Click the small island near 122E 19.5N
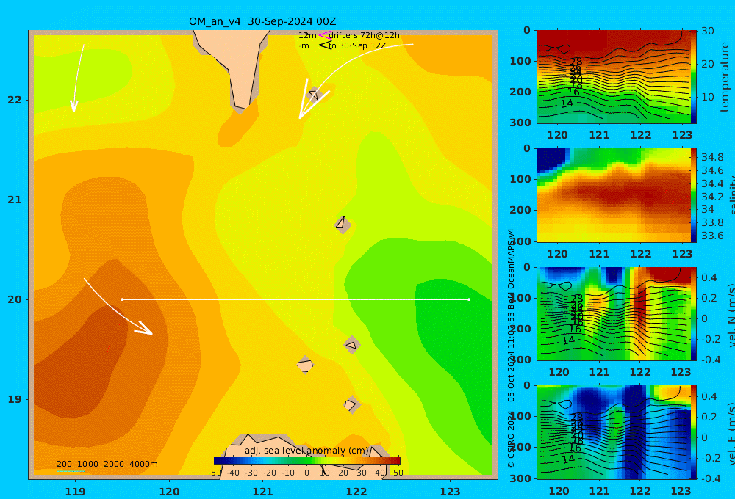The height and width of the screenshot is (499, 735). pos(352,345)
